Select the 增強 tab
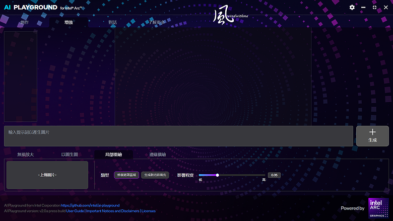 [69, 22]
